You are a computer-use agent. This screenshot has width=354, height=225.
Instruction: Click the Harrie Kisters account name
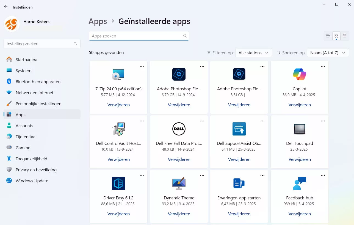[36, 21]
